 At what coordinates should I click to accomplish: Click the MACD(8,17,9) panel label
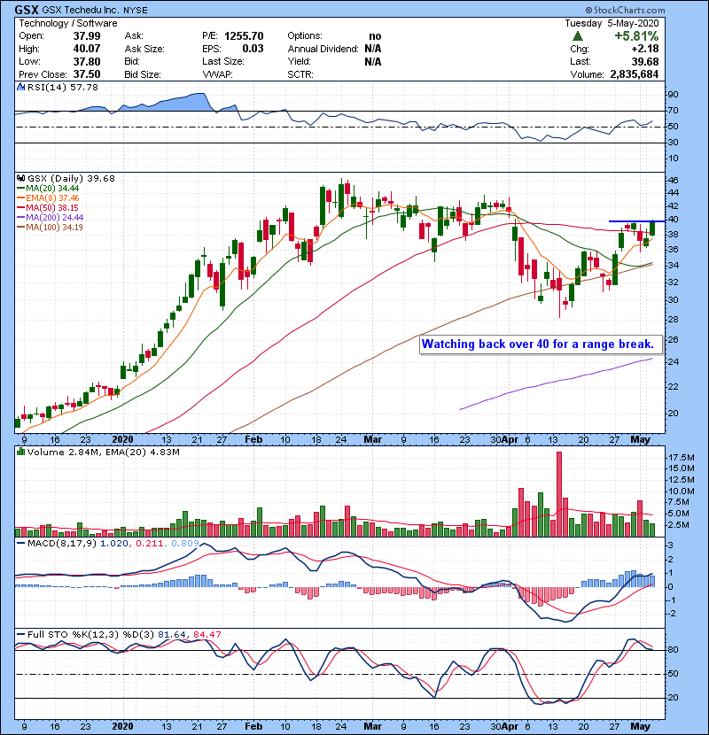point(62,544)
